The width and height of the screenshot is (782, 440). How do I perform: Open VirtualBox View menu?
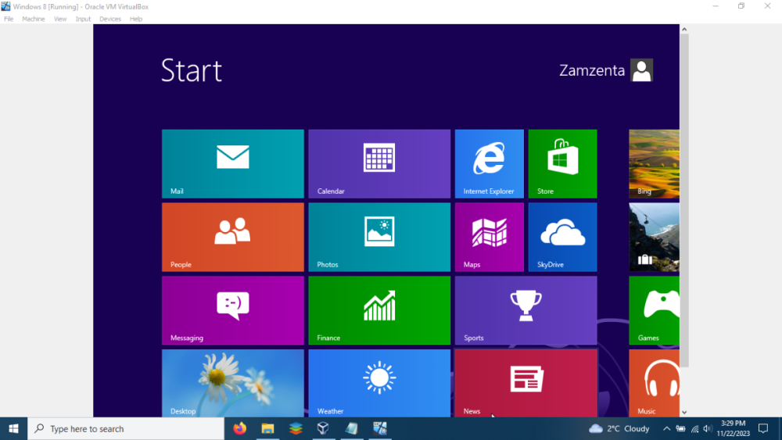[x=60, y=19]
